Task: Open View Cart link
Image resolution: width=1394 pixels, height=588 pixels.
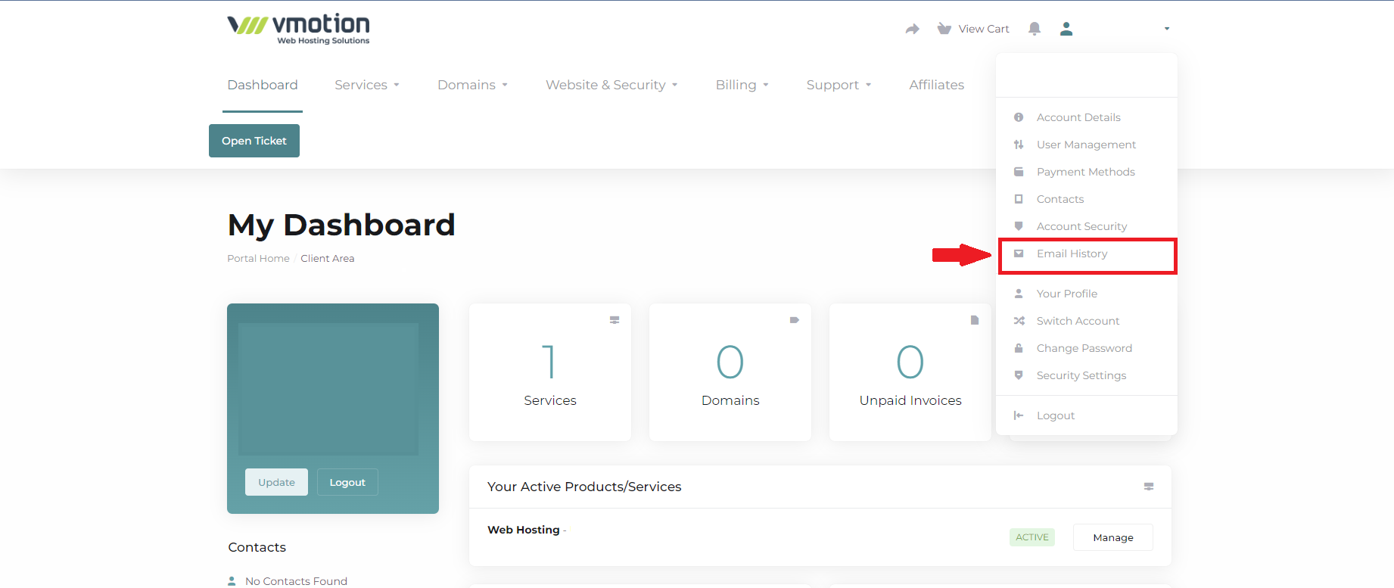Action: pyautogui.click(x=984, y=29)
